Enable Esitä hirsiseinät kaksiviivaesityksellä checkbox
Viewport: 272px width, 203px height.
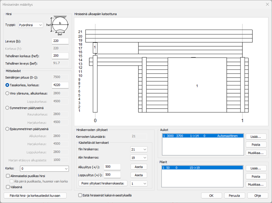(80, 195)
